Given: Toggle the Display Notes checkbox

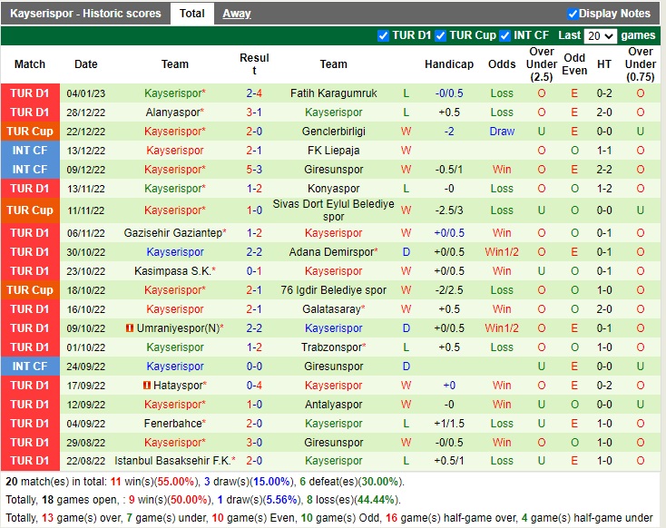Looking at the screenshot, I should pos(573,14).
